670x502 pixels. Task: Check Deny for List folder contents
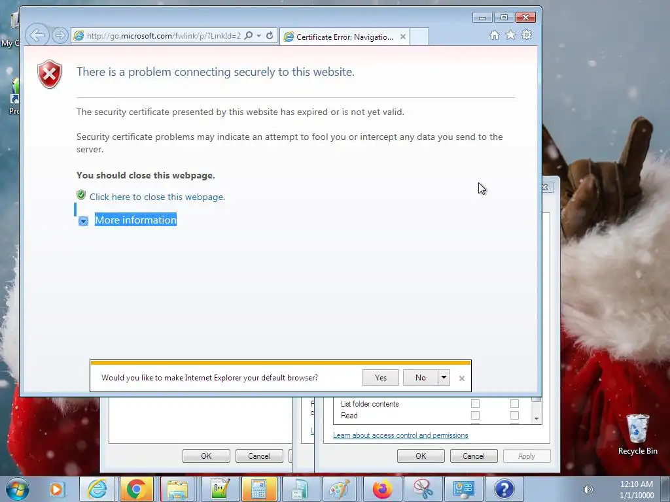point(514,404)
